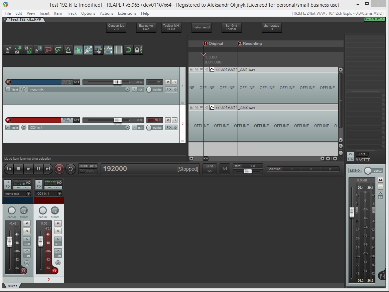The height and width of the screenshot is (292, 389).
Task: Toggle the grid lines toolbar icon
Action: pos(118,50)
